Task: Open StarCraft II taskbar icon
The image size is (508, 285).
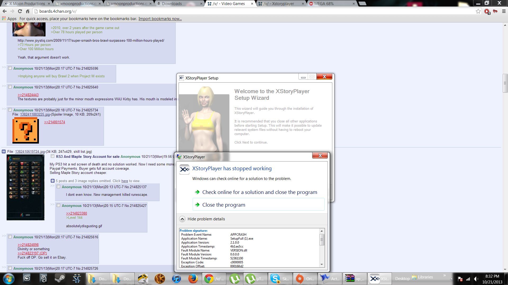Action: pos(77,279)
